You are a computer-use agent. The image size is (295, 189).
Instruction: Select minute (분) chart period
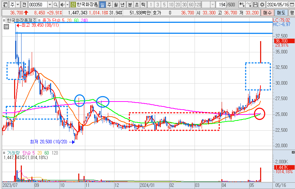(x=130, y=5)
